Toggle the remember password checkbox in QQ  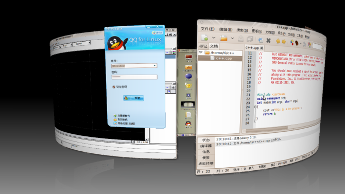(114, 87)
